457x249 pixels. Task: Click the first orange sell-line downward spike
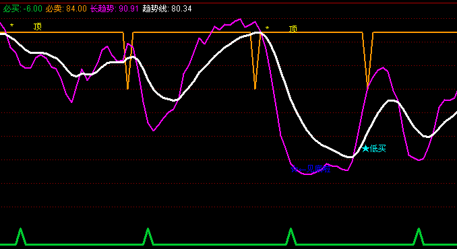click(x=128, y=61)
